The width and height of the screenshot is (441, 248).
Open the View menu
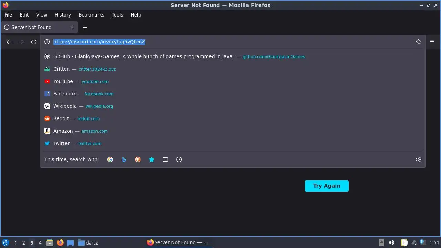(41, 15)
